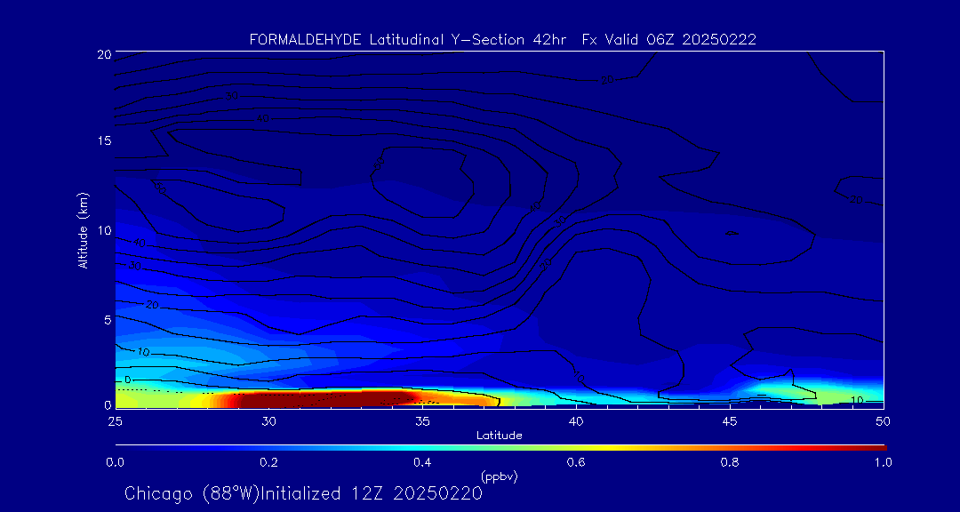Click latitude axis tick label 35
This screenshot has width=960, height=512.
(x=422, y=420)
